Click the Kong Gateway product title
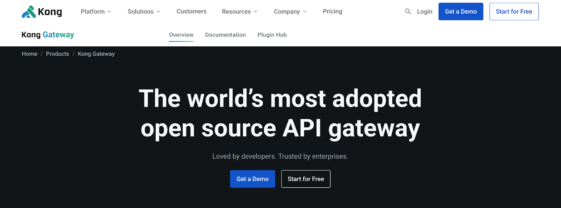 (48, 35)
